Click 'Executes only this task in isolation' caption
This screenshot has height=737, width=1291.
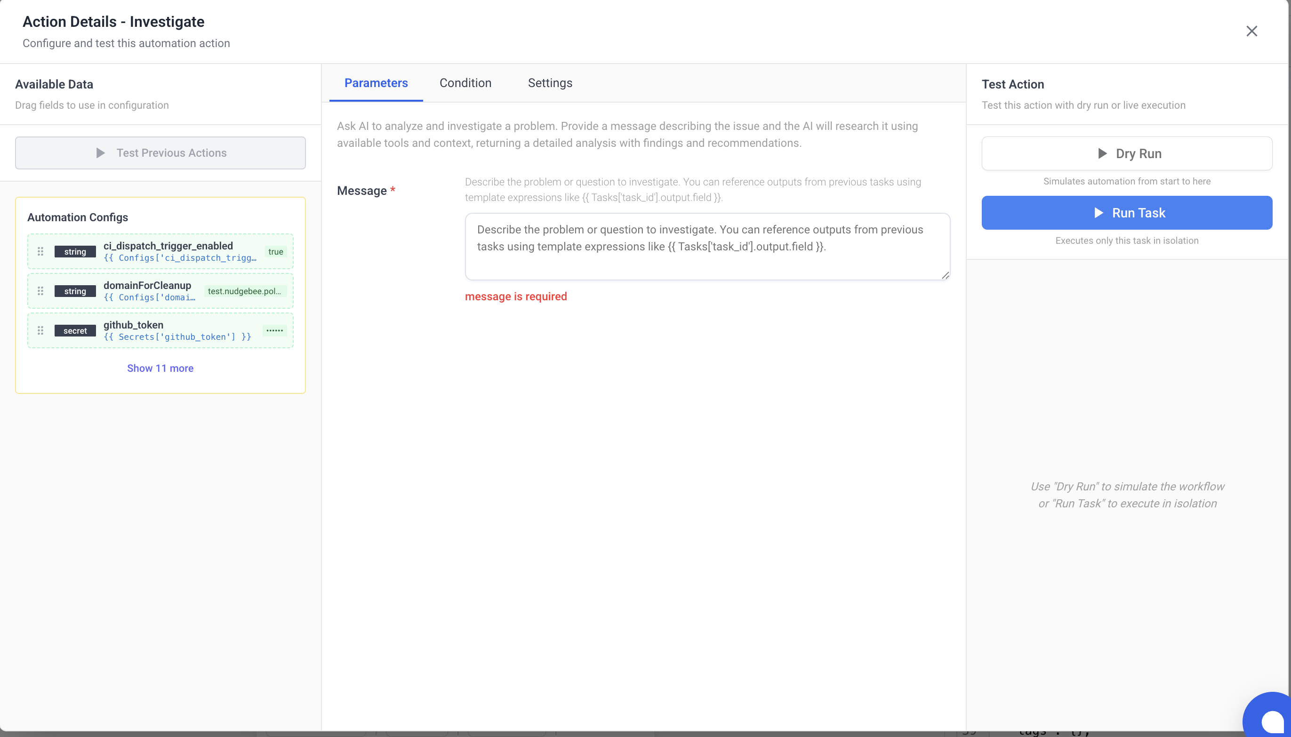click(x=1127, y=240)
